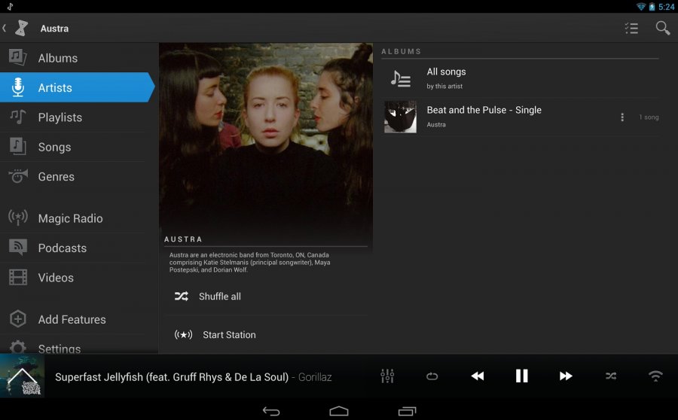678x420 pixels.
Task: Click the status bar Wi-Fi icon
Action: pos(641,7)
